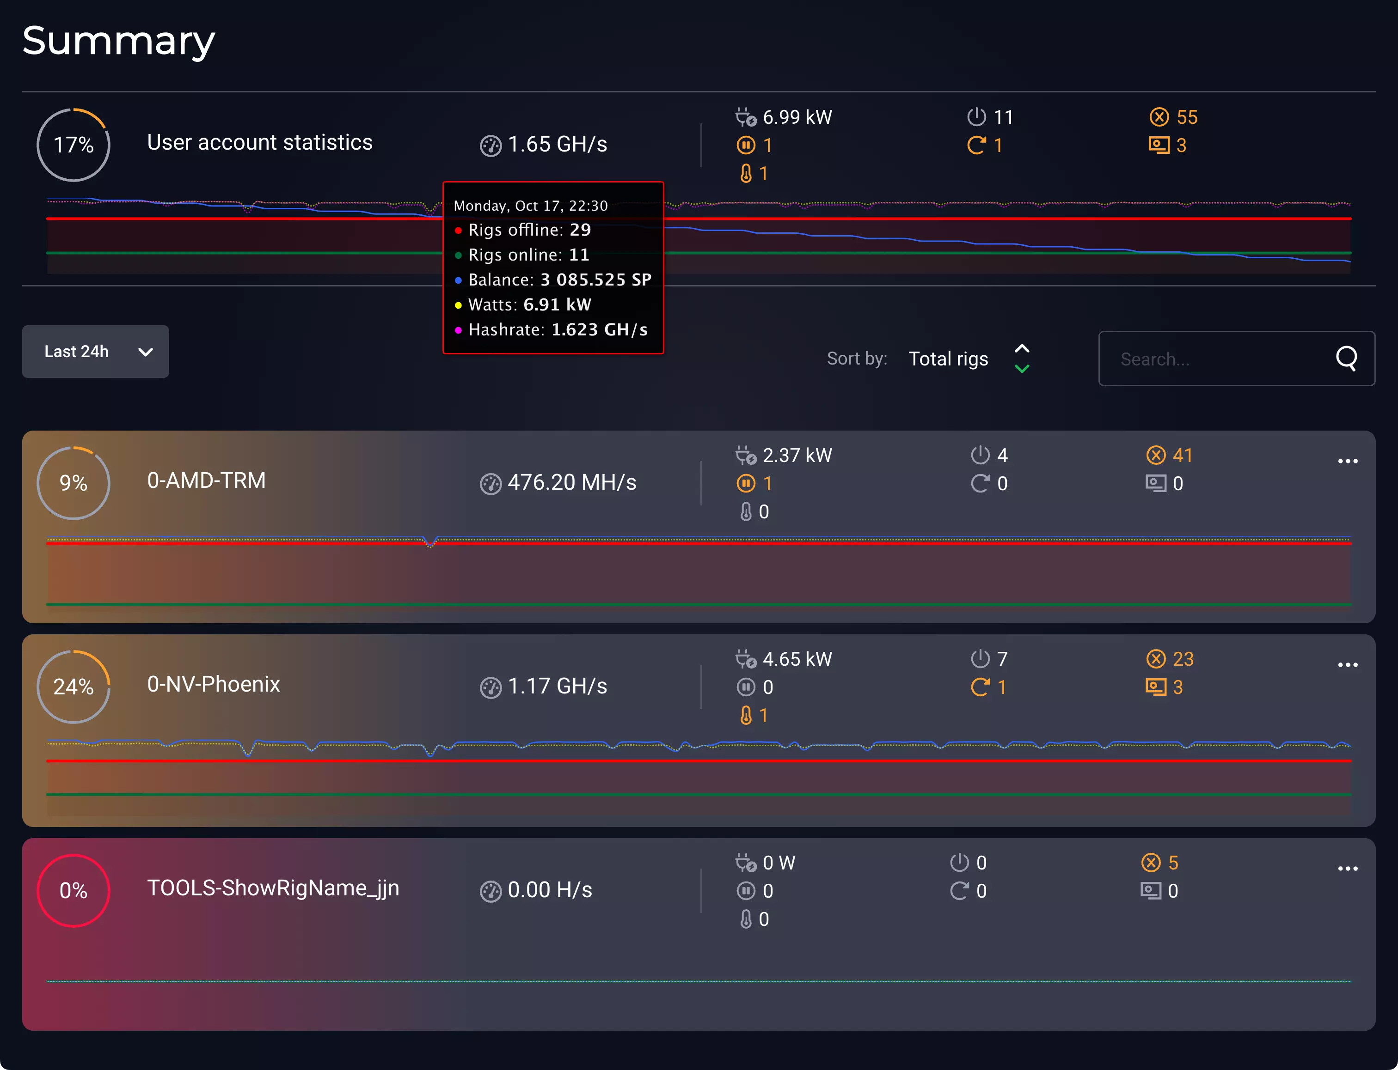Open three-dot menu for 0-NV-Phoenix farm

[x=1348, y=665]
